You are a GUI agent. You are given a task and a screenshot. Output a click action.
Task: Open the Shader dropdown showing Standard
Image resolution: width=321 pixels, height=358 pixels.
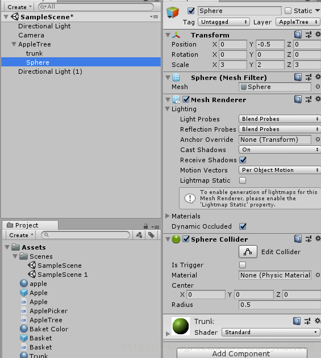pyautogui.click(x=270, y=332)
